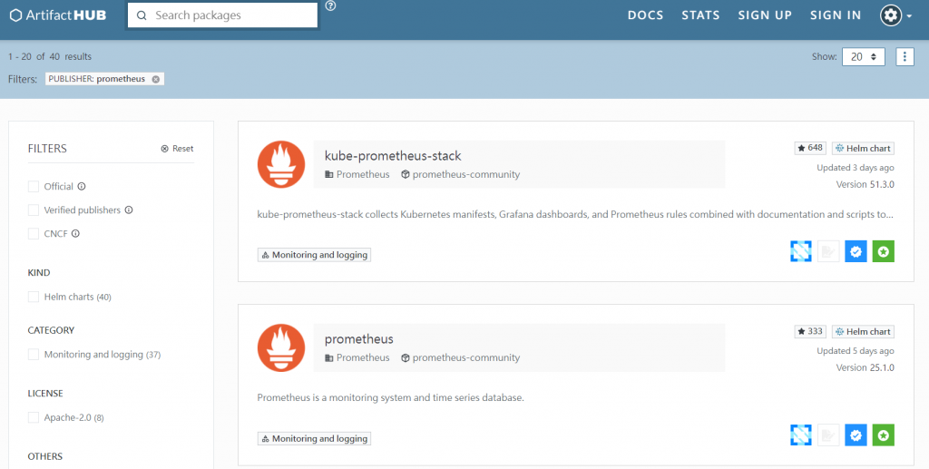Select the Apache-2.0 (8) license filter
Viewport: 929px width, 469px height.
pos(34,417)
